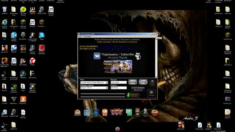This screenshot has width=235, height=132.
Task: Open Skype from the desktop
Action: [41, 36]
